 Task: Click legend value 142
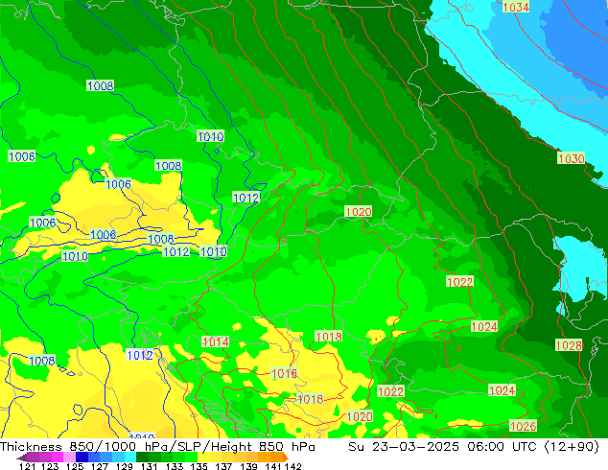click(x=292, y=466)
